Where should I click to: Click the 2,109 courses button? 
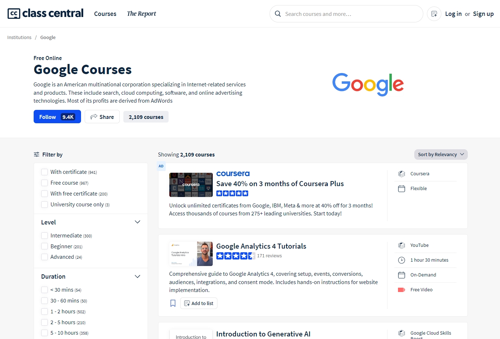pos(146,117)
